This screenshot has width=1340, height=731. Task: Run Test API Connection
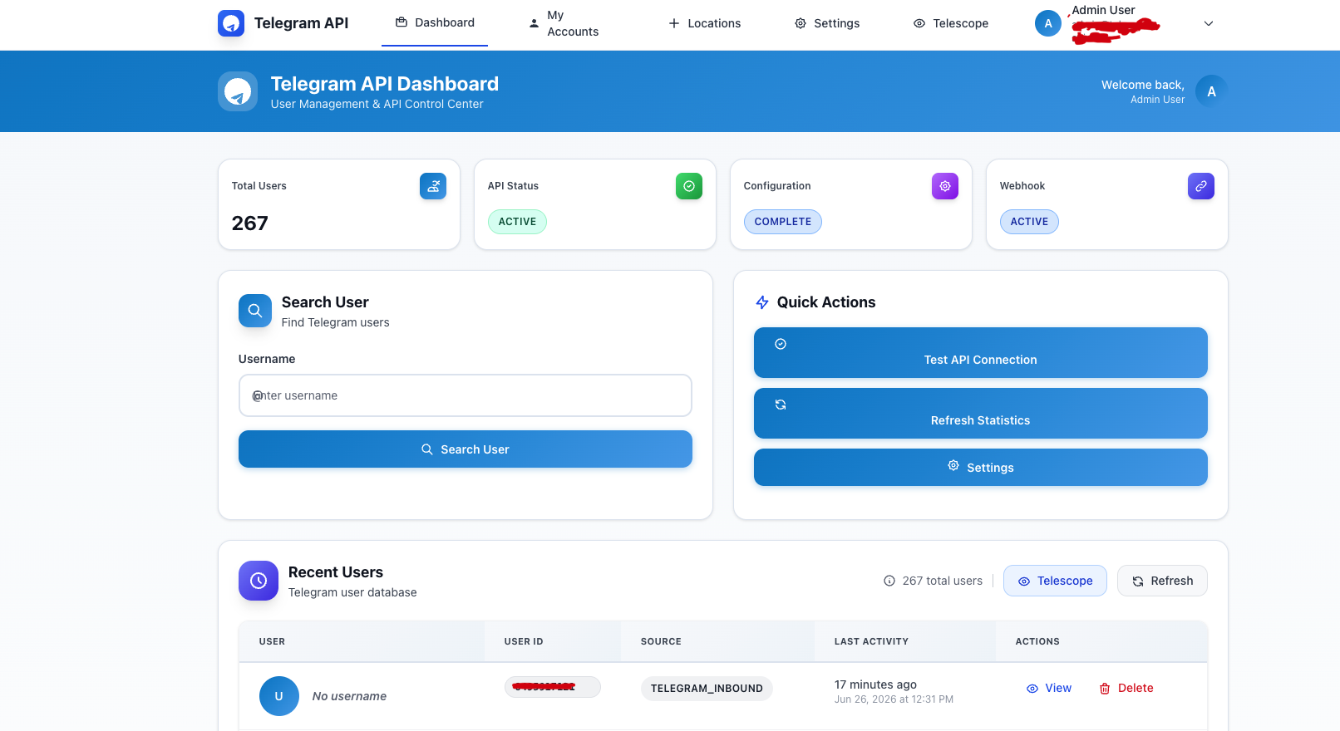(x=981, y=353)
